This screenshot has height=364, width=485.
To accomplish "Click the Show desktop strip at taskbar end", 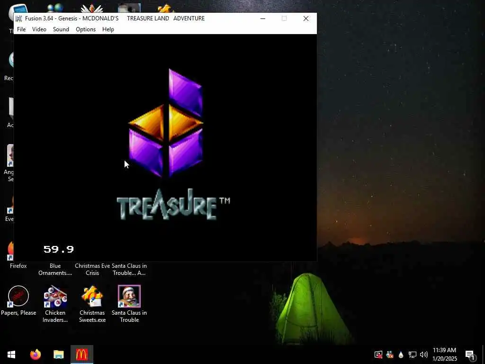I will (484, 355).
